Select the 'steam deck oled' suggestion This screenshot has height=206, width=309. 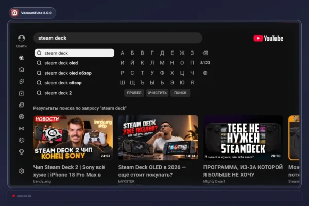click(74, 63)
